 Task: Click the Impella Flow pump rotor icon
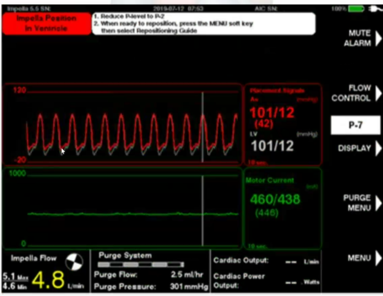coord(74,260)
